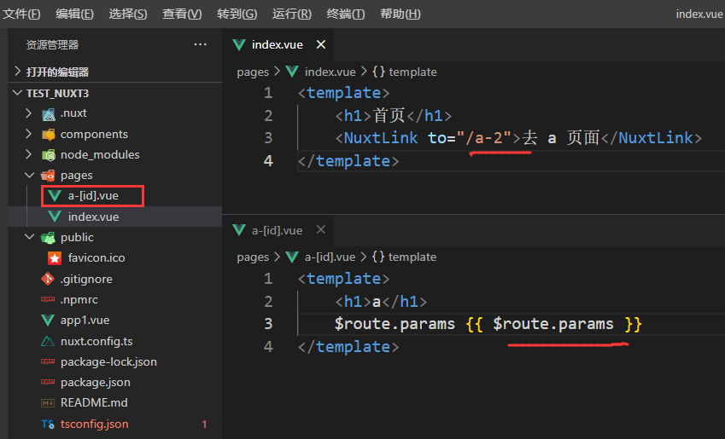Screen dimensions: 725x439
Task: Click the README.md markdown icon
Action: click(48, 403)
